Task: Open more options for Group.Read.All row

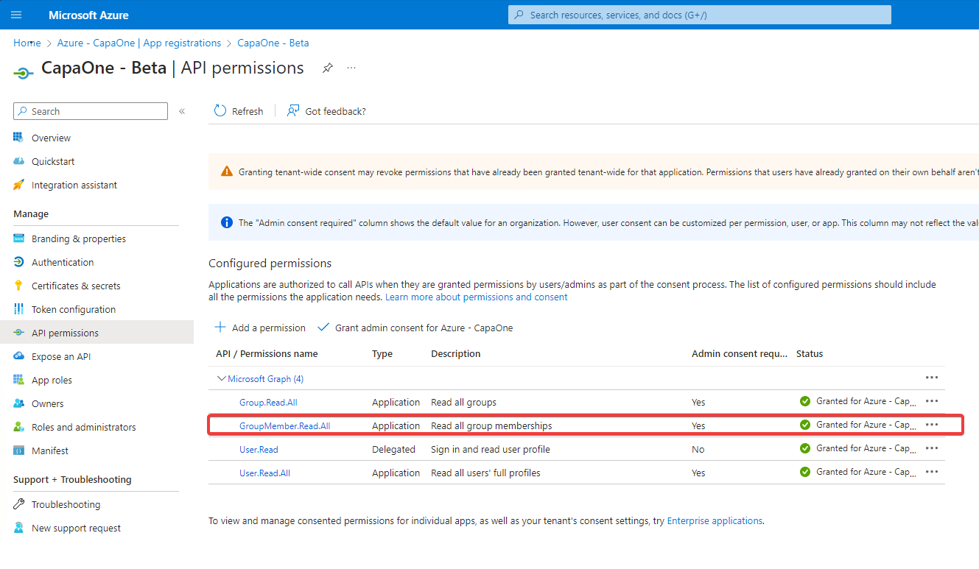Action: (x=932, y=401)
